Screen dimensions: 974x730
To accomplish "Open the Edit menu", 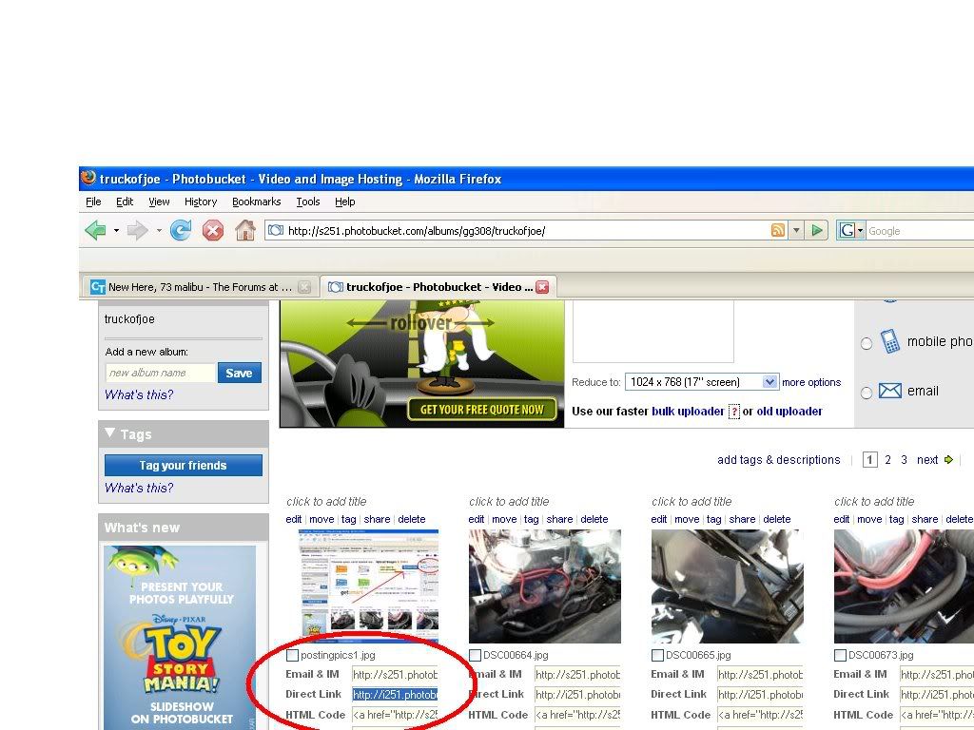I will click(x=125, y=202).
